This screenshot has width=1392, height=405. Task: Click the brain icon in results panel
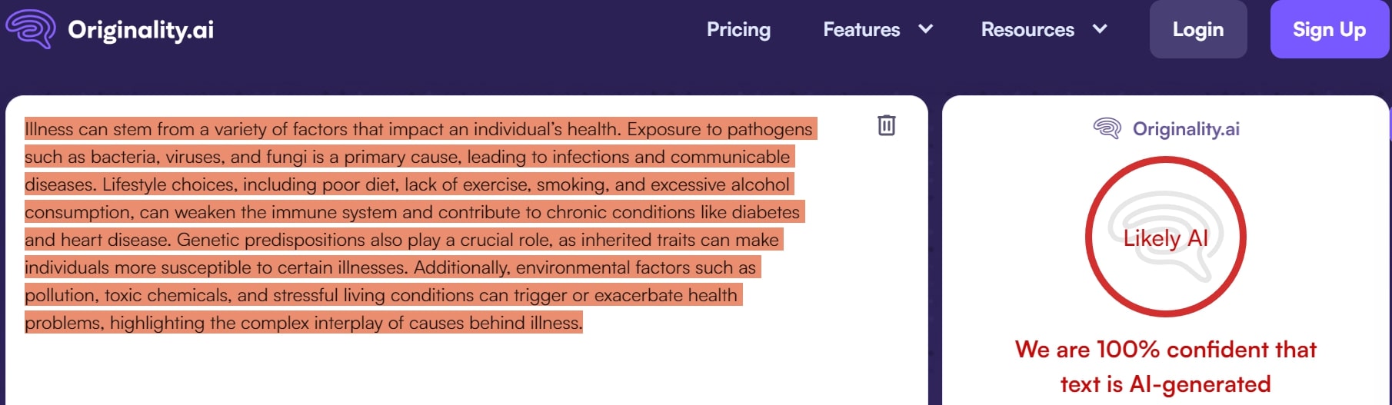pos(1107,128)
